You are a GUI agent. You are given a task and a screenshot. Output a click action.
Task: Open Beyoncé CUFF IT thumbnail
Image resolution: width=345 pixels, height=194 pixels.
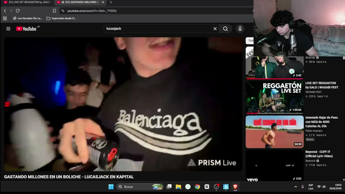point(274,166)
